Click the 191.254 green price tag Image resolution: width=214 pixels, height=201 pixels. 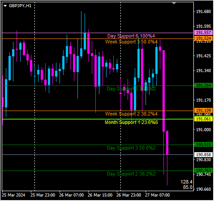click(x=203, y=86)
